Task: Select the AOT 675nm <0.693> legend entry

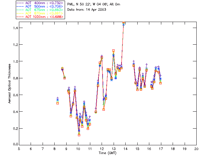Action: [x=40, y=10]
